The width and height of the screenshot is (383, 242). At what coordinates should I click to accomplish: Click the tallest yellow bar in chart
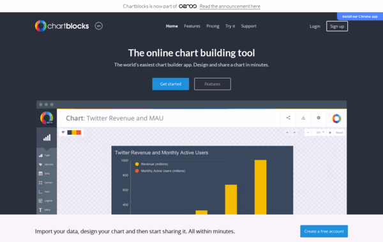260,187
